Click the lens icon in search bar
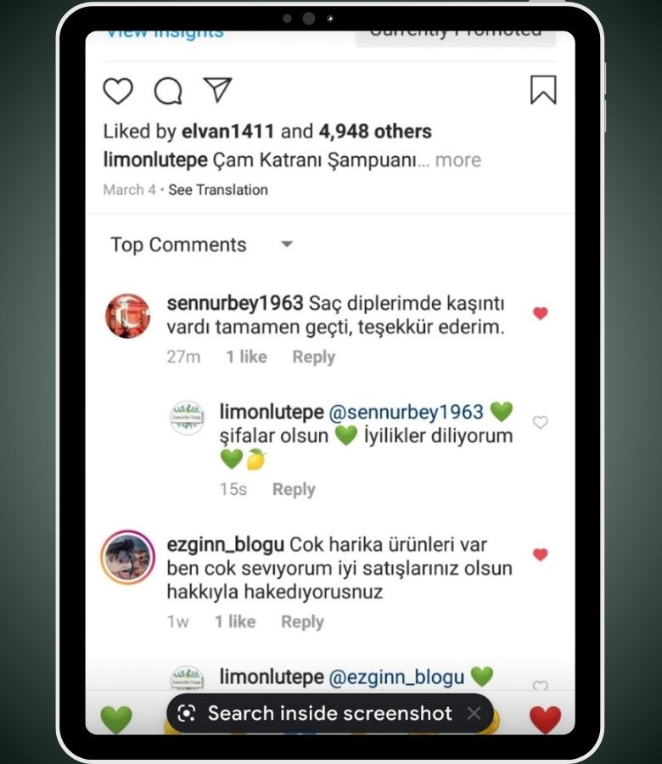Image resolution: width=662 pixels, height=764 pixels. coord(187,713)
